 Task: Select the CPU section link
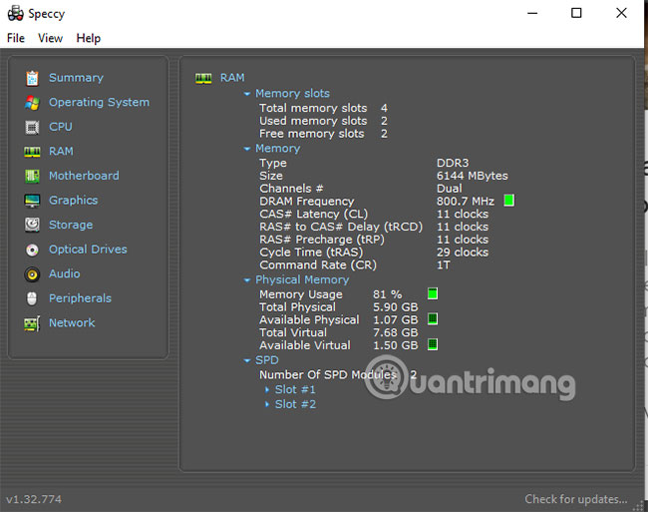pos(61,127)
